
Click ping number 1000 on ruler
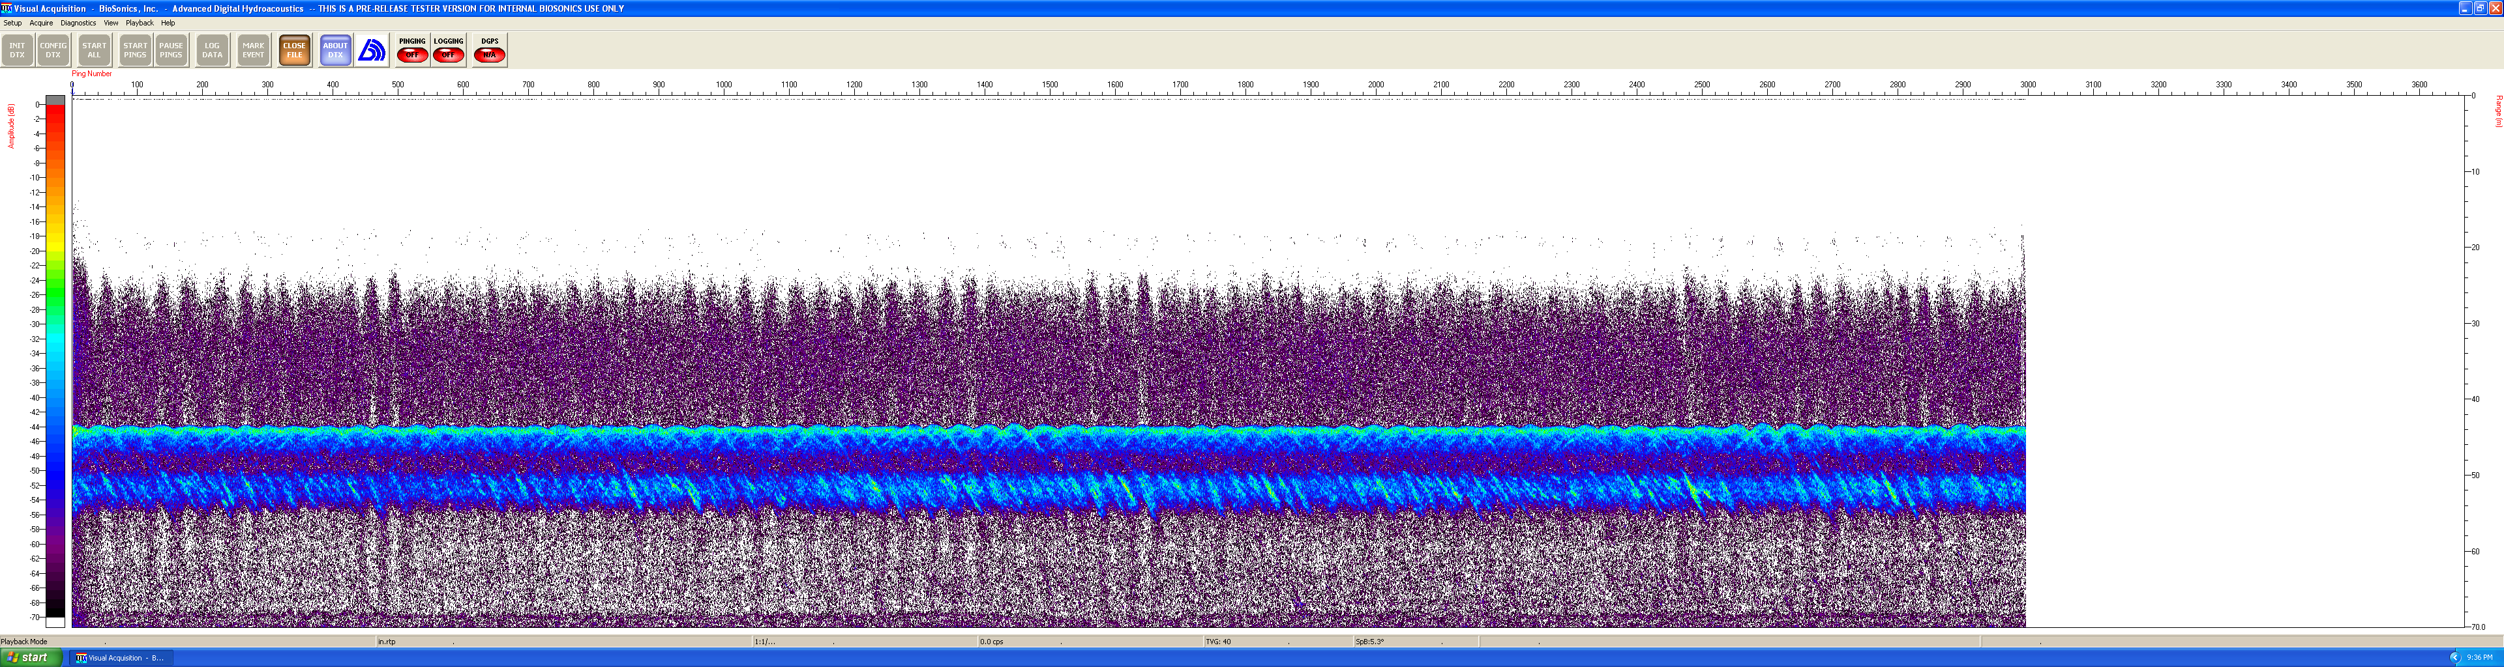coord(724,85)
